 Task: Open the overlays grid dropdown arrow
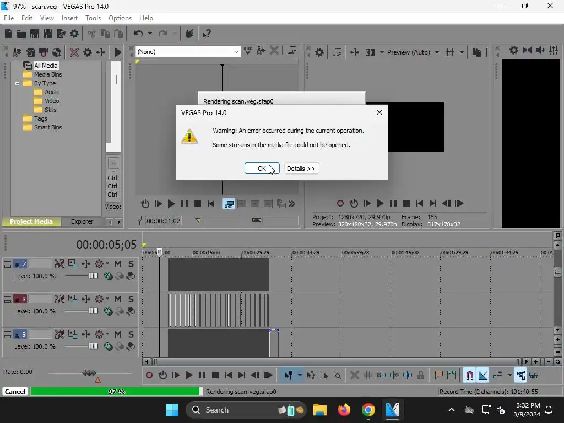click(x=462, y=52)
